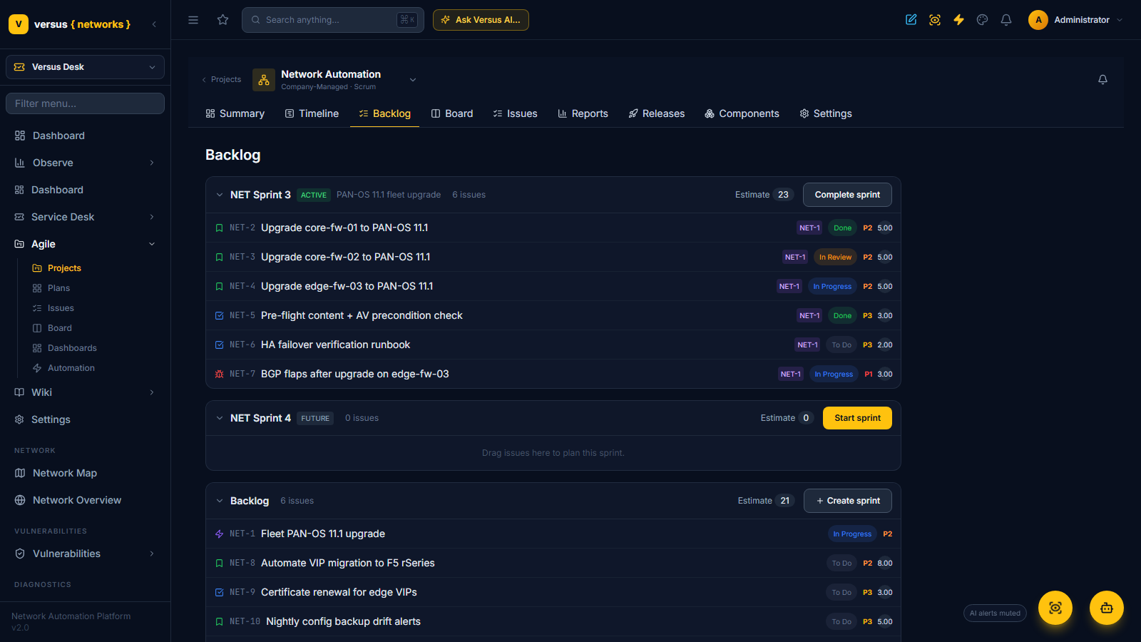Expand the Observe menu

(85, 163)
